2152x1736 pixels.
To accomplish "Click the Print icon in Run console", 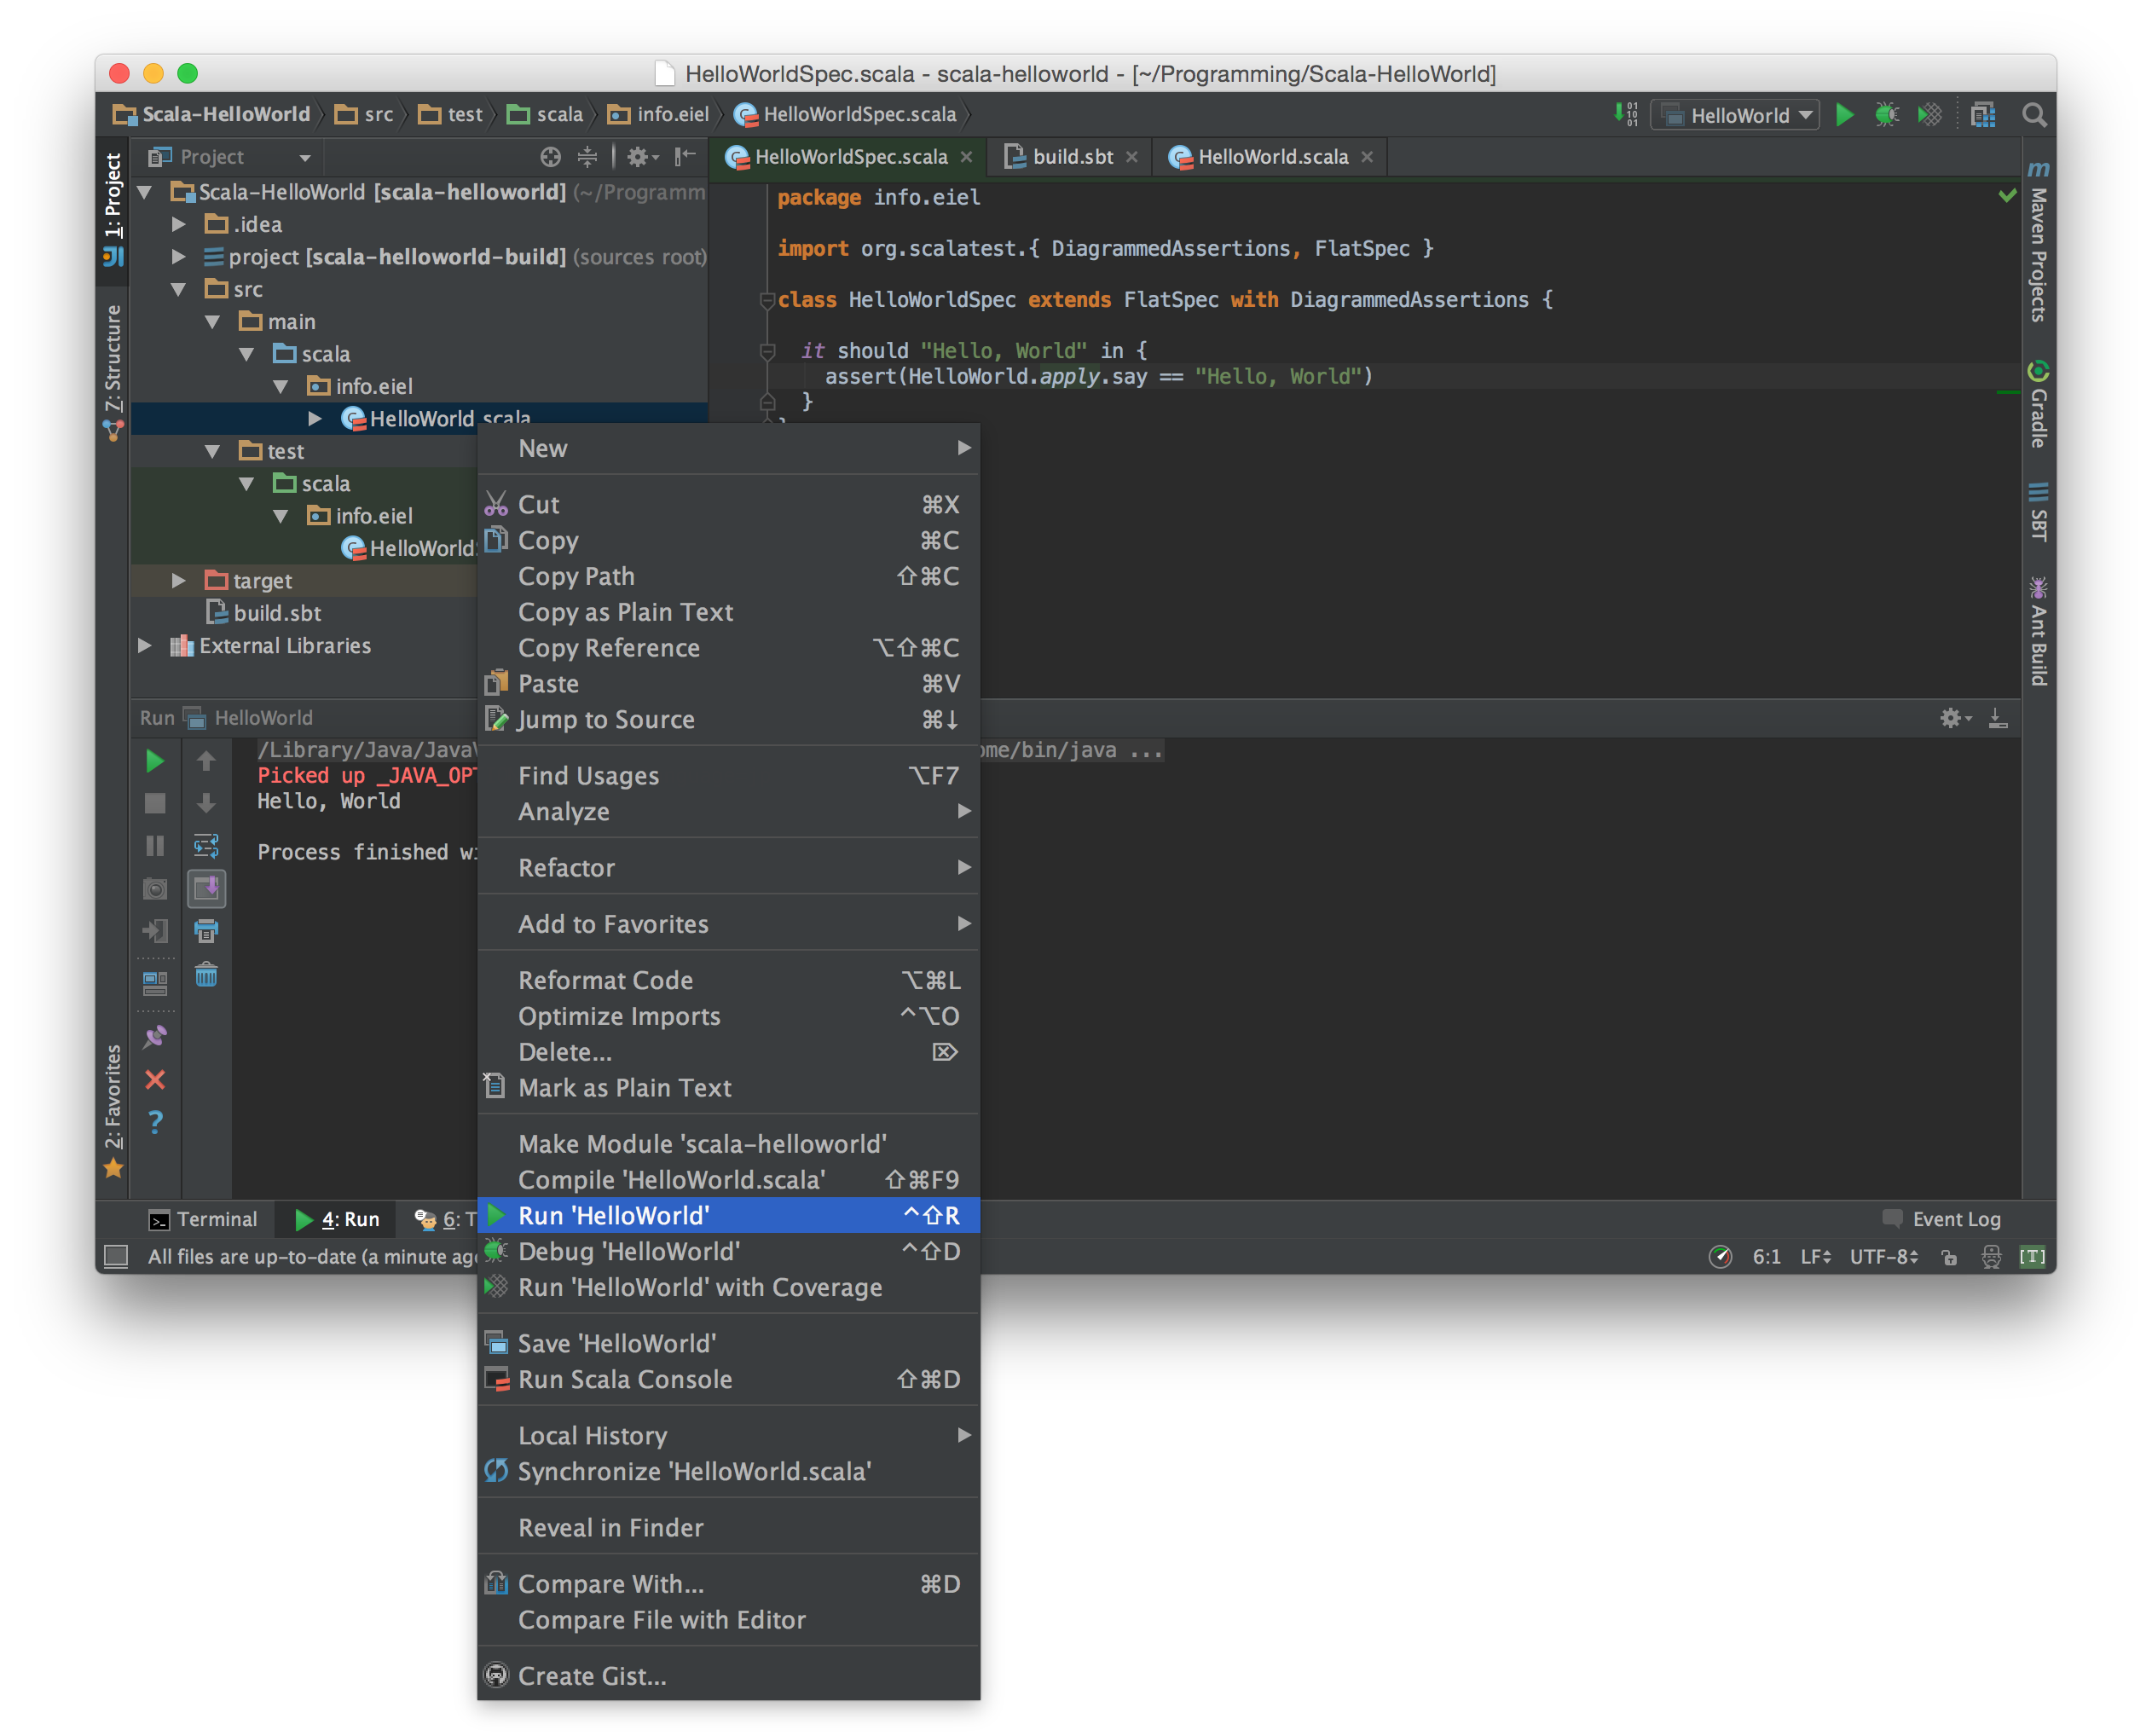I will [x=206, y=932].
